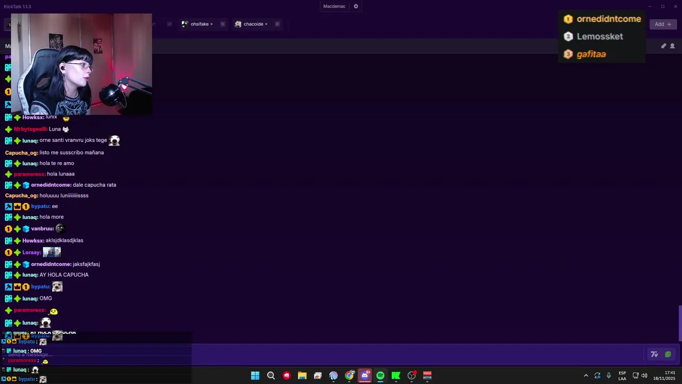Open ornedidntcome on 'dale capucha rata'
The width and height of the screenshot is (682, 384).
click(51, 185)
